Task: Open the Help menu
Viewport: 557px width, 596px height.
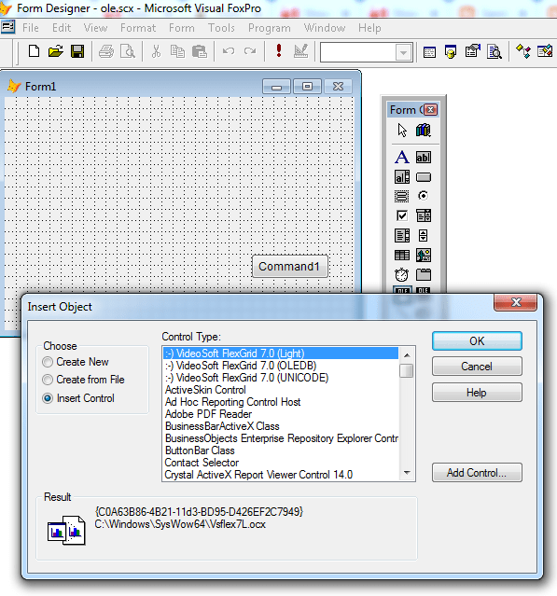Action: pyautogui.click(x=369, y=28)
